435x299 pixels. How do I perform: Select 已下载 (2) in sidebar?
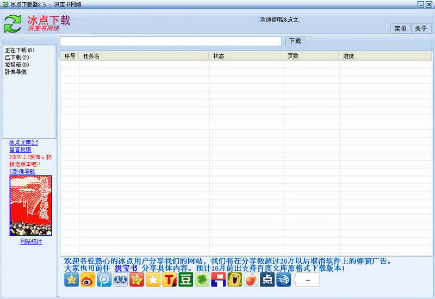(x=17, y=58)
